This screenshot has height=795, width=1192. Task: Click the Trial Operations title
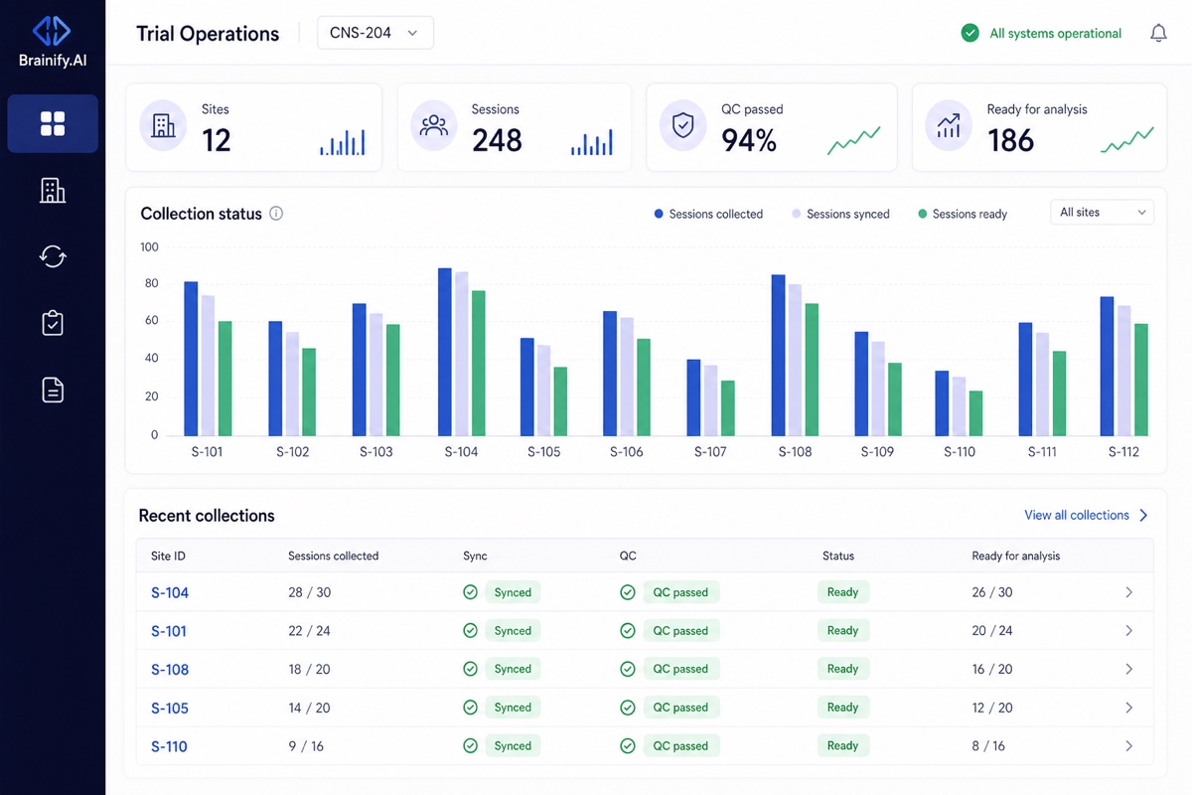tap(208, 34)
